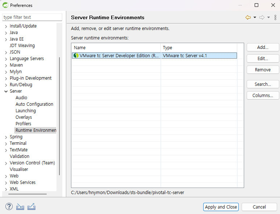The height and width of the screenshot is (214, 280).
Task: Expand the Version Control (Team) node
Action: pos(6,163)
